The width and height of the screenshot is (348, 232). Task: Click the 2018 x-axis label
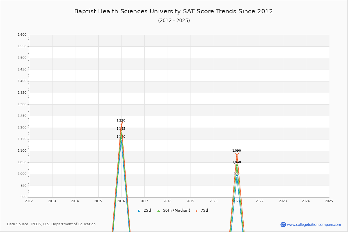click(167, 201)
